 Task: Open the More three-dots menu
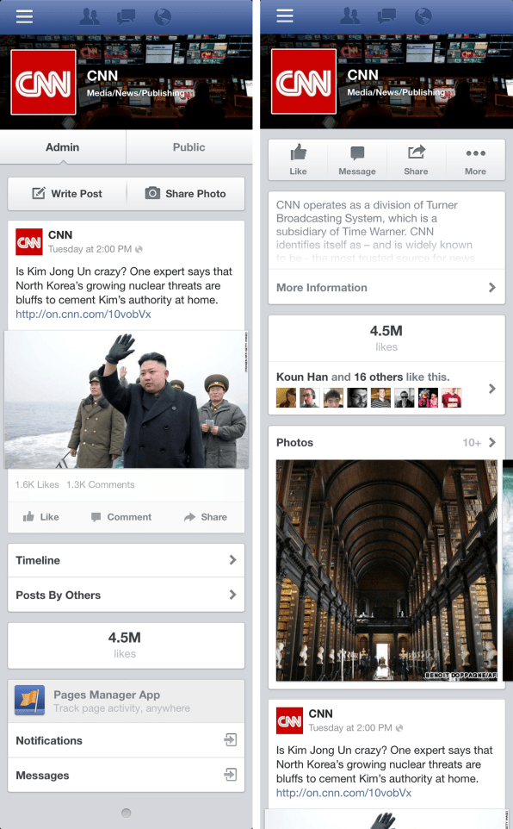[475, 159]
